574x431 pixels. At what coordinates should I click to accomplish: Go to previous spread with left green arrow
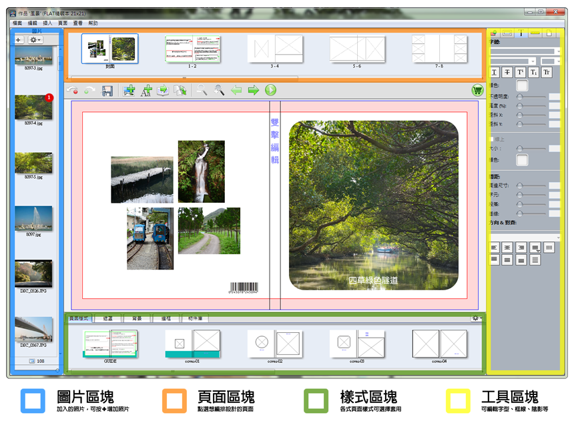point(236,90)
